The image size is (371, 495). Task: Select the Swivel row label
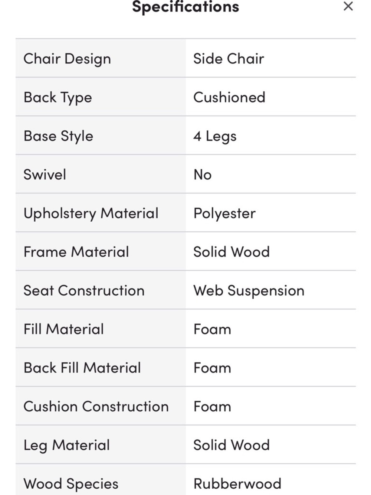tap(45, 175)
